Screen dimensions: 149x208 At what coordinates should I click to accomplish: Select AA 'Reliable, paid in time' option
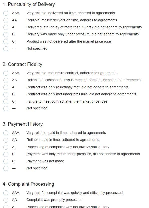(6, 140)
